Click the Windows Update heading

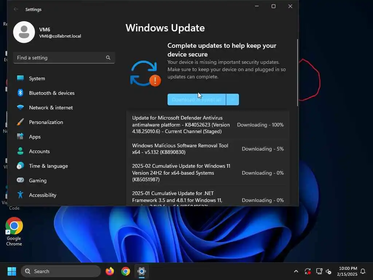point(165,28)
